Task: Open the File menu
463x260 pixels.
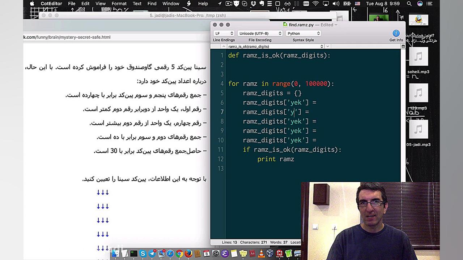Action: 72,4
